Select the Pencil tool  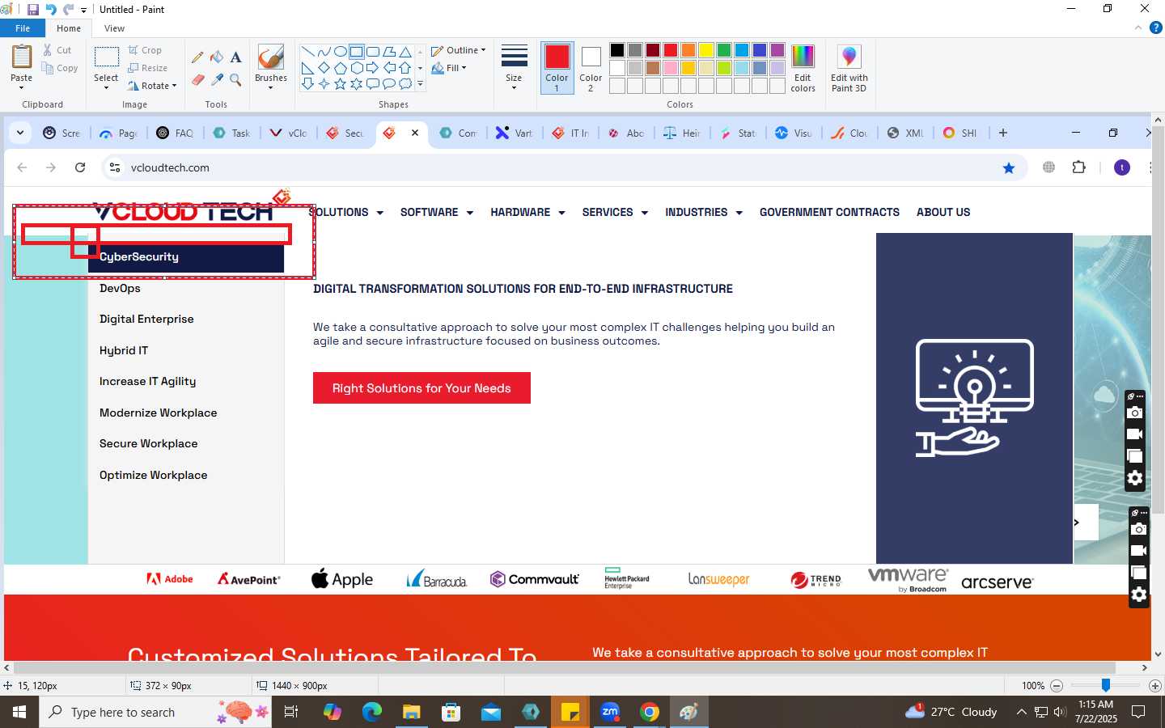[x=197, y=57]
